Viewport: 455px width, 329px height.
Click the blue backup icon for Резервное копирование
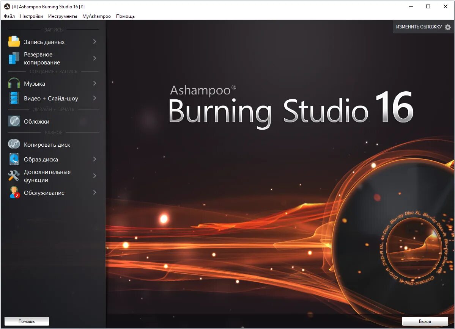point(14,58)
